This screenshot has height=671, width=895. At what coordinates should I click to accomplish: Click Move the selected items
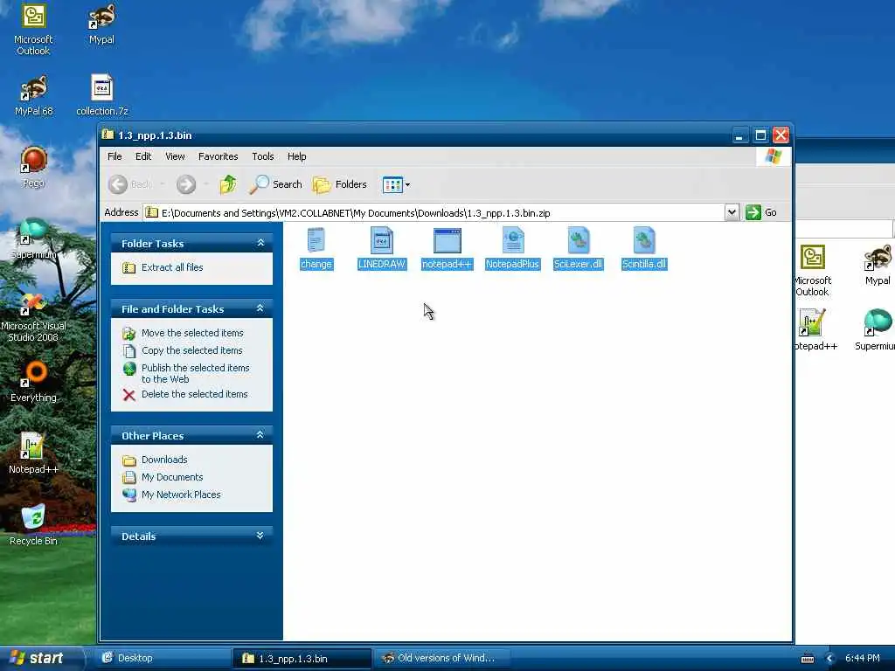coord(192,333)
